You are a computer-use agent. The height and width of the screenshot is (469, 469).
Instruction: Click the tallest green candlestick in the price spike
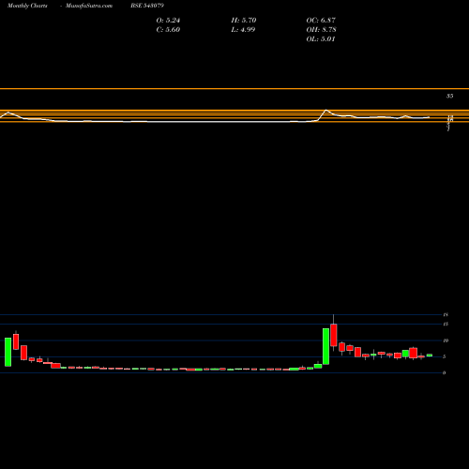click(x=325, y=346)
